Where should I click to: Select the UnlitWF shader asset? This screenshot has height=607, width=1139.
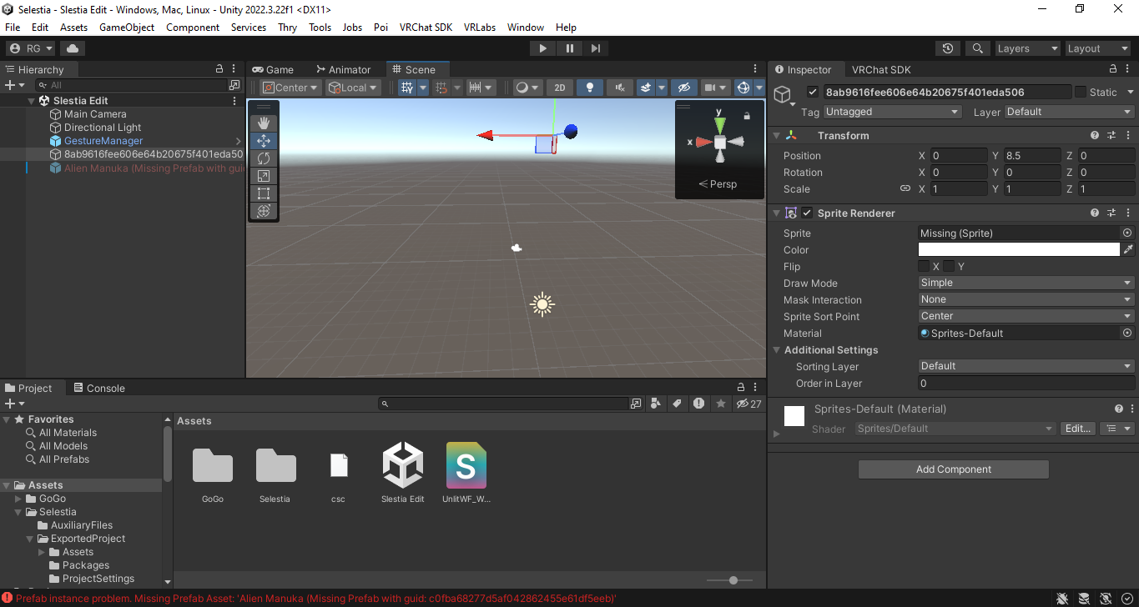tap(466, 473)
